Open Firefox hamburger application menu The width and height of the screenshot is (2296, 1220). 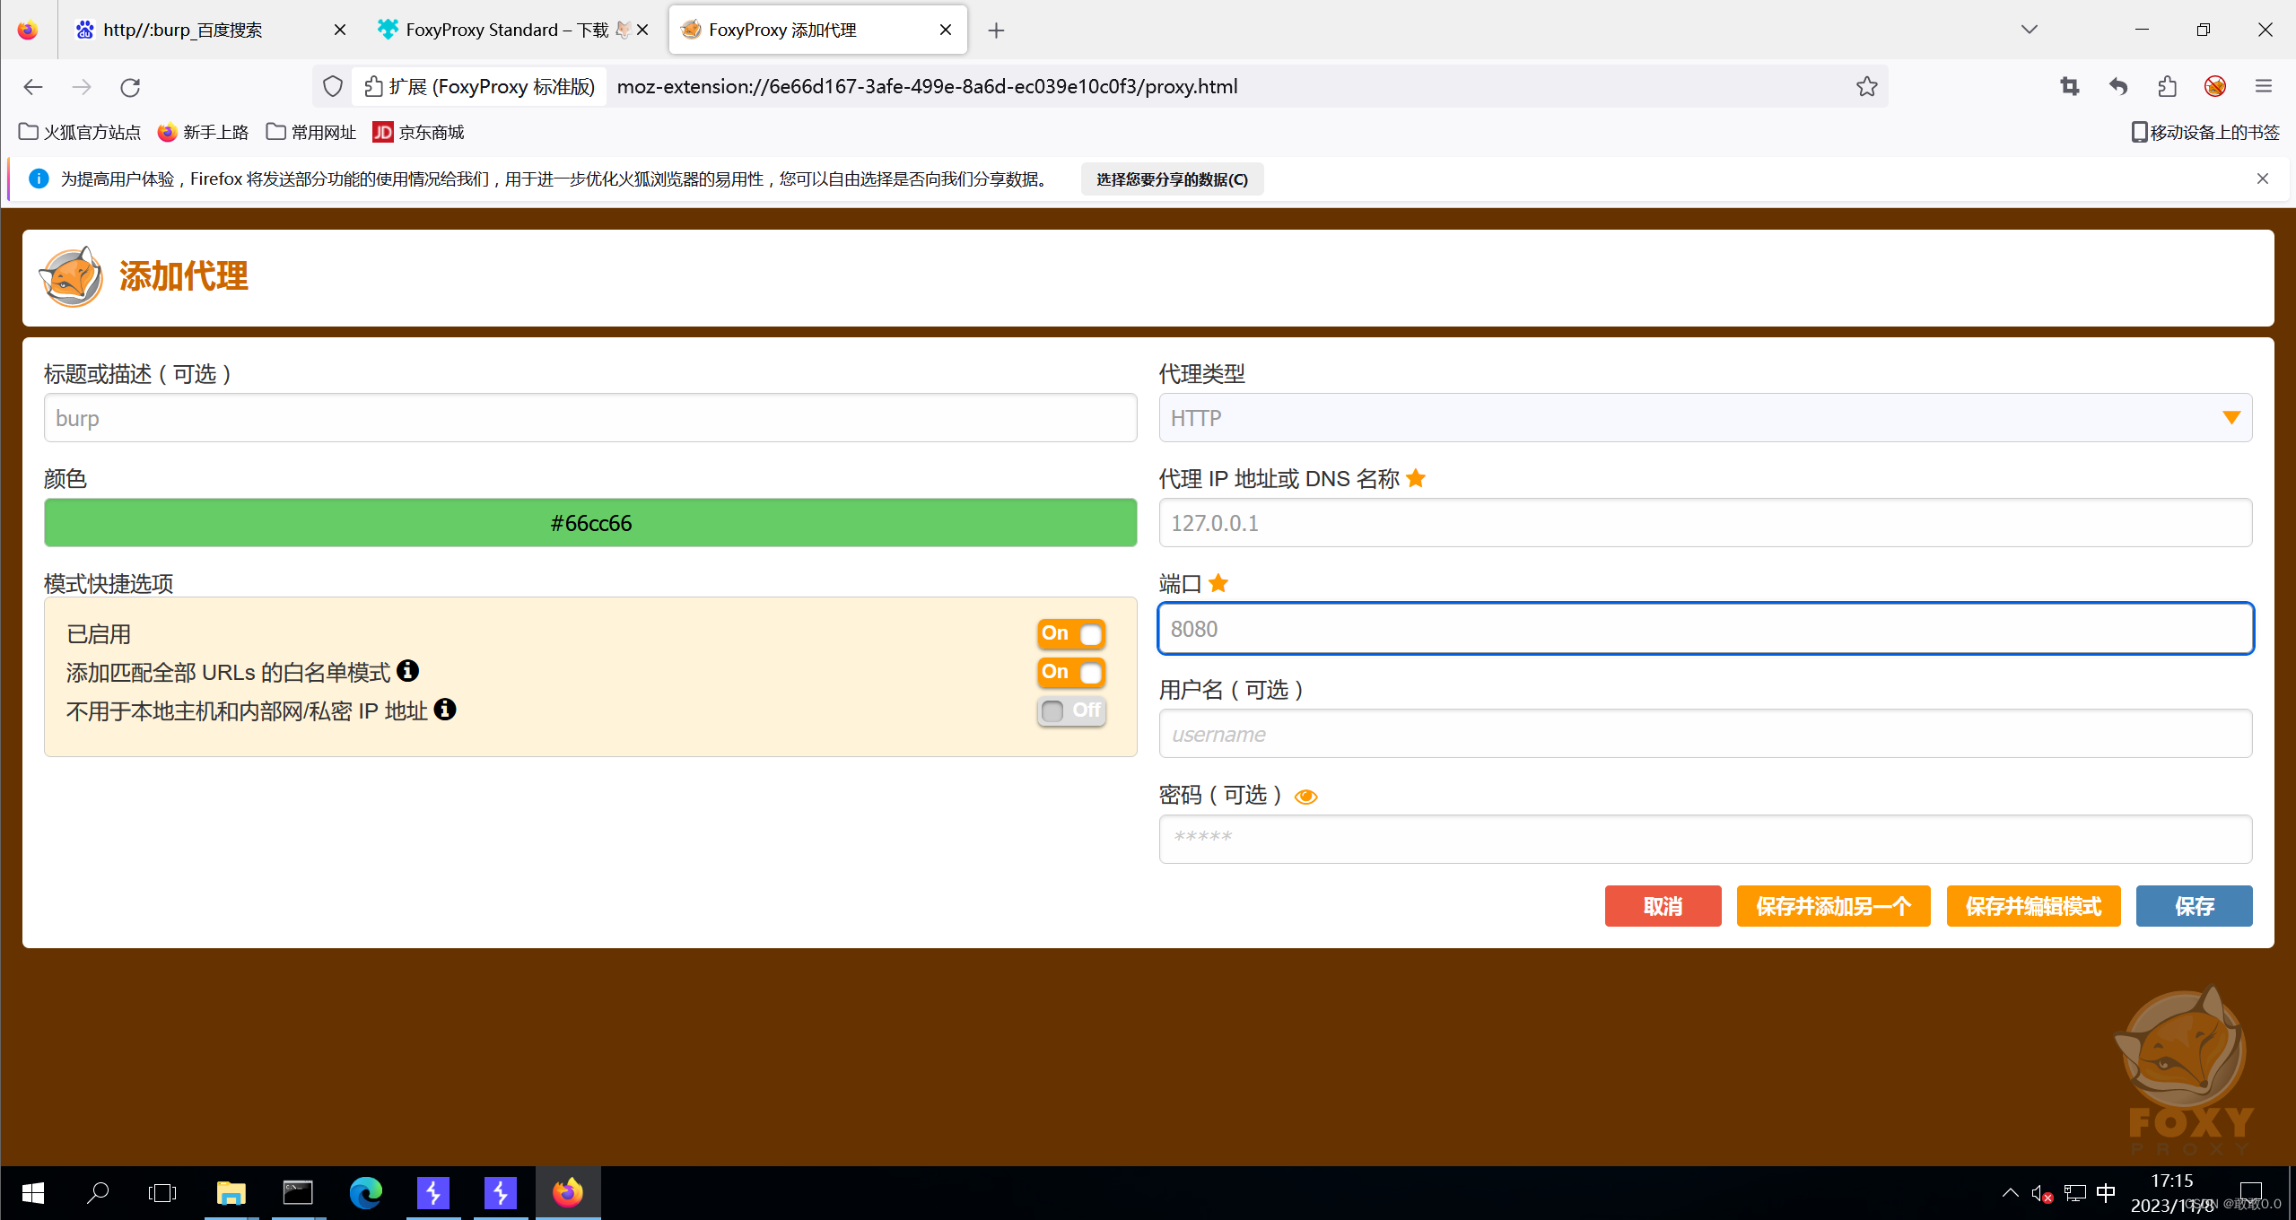tap(2263, 86)
